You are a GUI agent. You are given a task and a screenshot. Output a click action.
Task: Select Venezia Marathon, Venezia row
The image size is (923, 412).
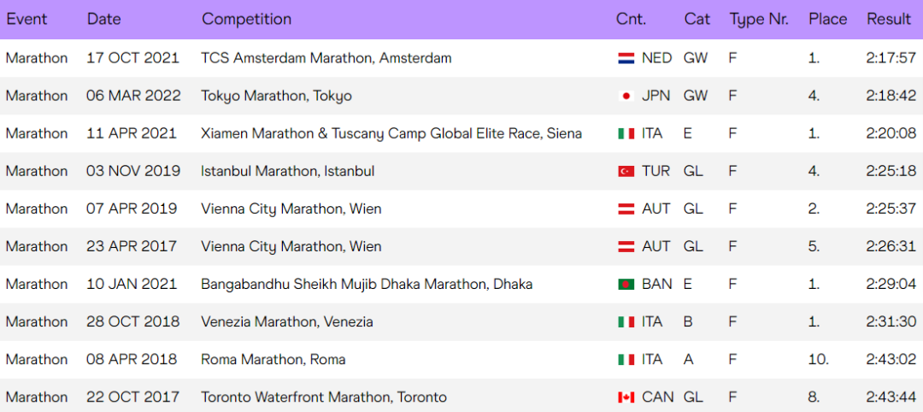click(461, 322)
